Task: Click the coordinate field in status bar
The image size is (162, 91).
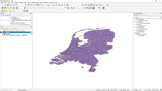Action: click(x=104, y=90)
